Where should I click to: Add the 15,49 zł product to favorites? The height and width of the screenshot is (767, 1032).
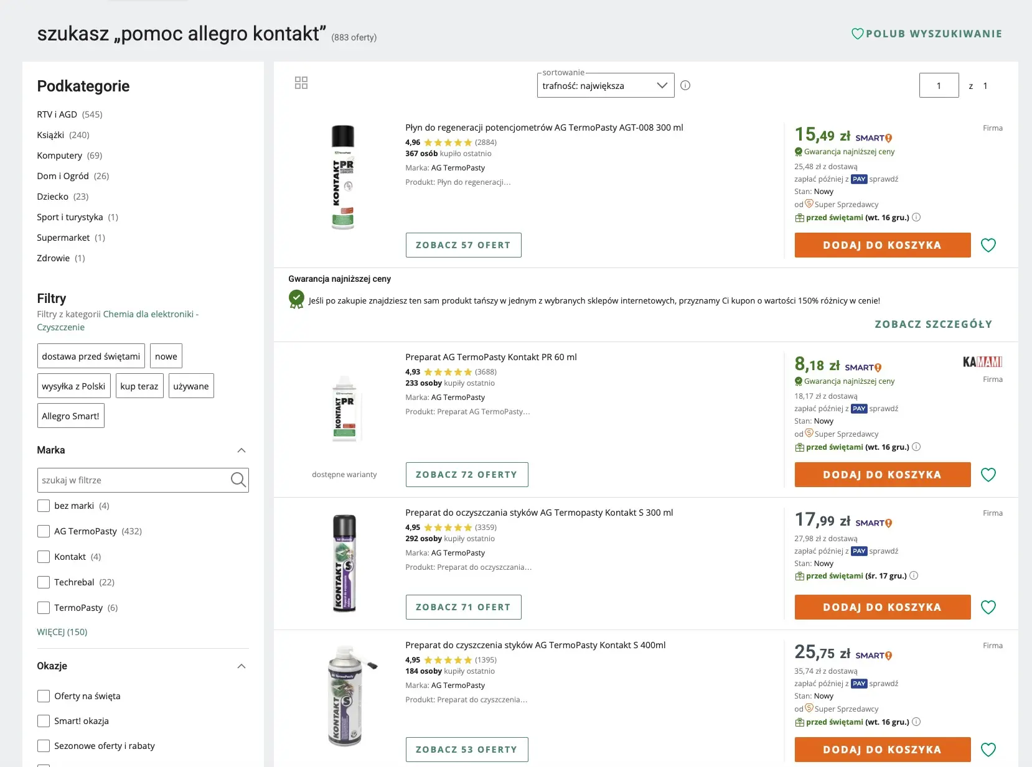click(x=988, y=246)
